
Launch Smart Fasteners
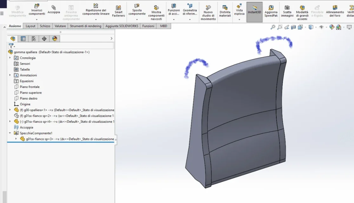118,11
